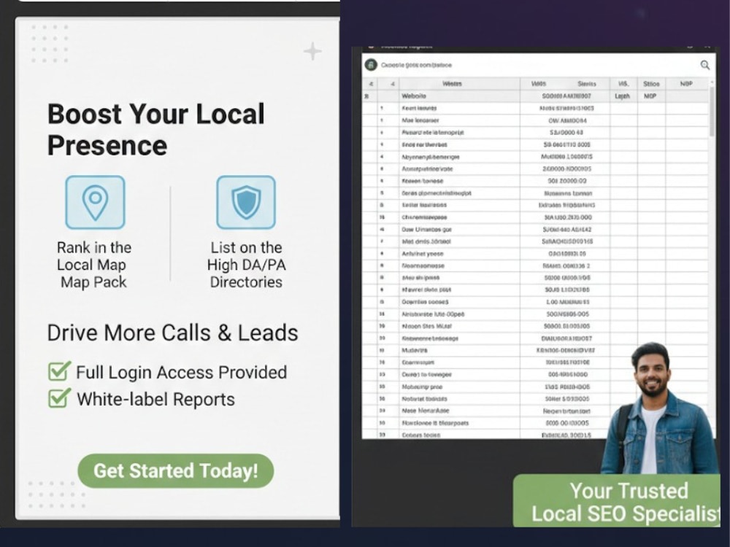
Task: Toggle the Full Login Access Provided checkbox
Action: pos(60,371)
